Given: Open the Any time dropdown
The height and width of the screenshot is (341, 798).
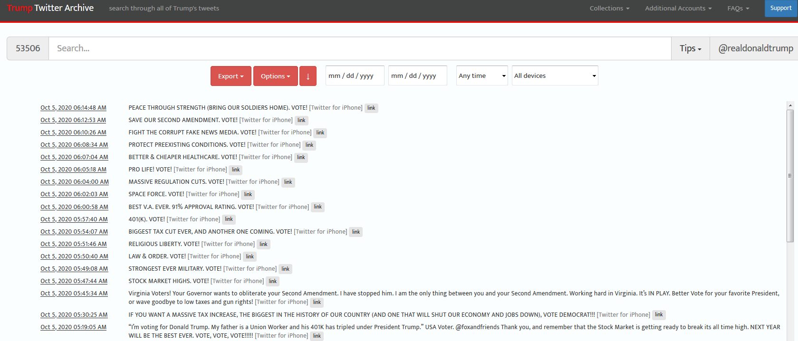Looking at the screenshot, I should [482, 76].
